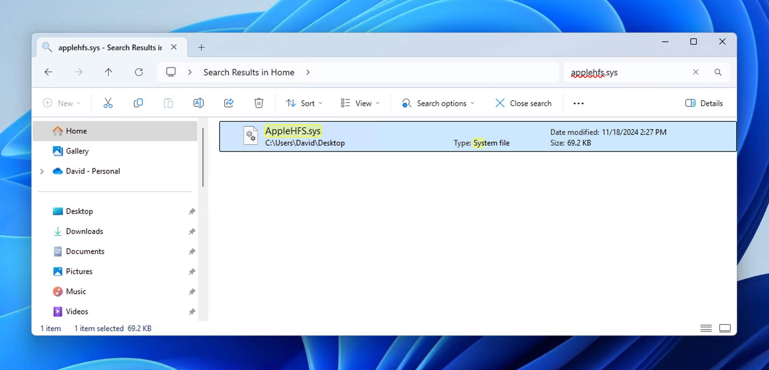The width and height of the screenshot is (769, 370).
Task: Expand David - Personal tree item
Action: (x=42, y=171)
